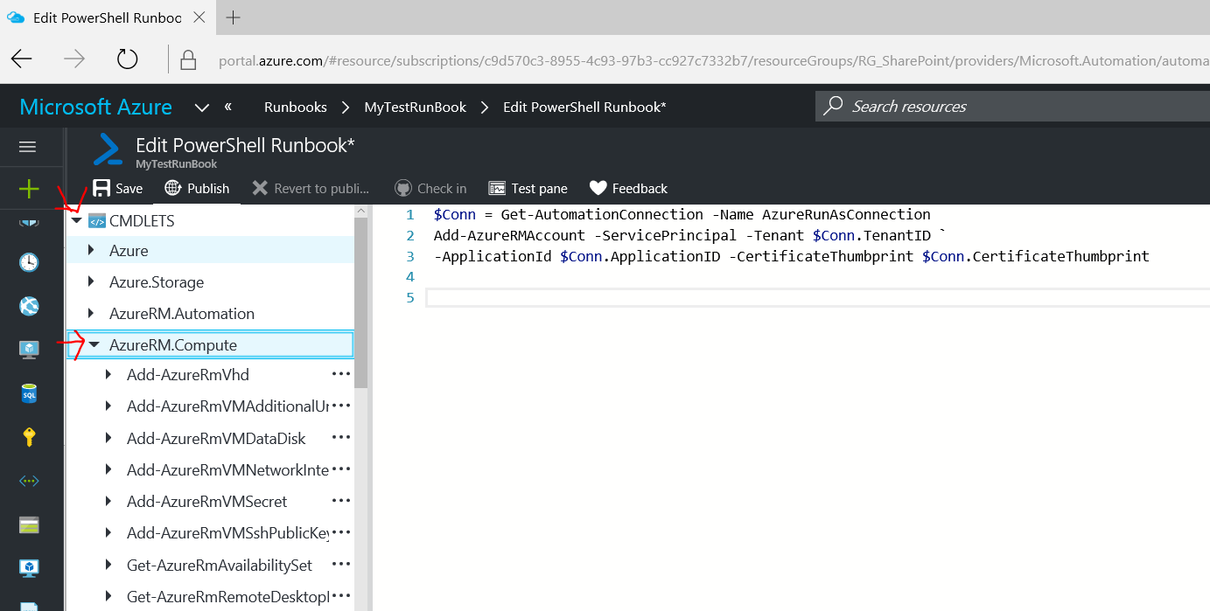The width and height of the screenshot is (1210, 611).
Task: Click the Feedback heart icon
Action: coord(598,188)
